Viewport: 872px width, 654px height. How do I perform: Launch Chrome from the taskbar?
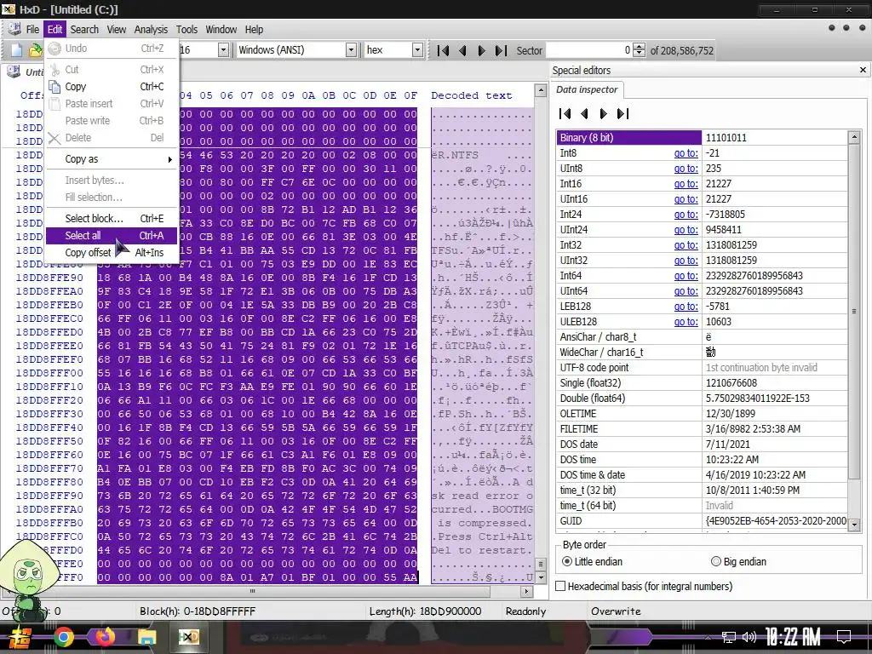[x=63, y=637]
